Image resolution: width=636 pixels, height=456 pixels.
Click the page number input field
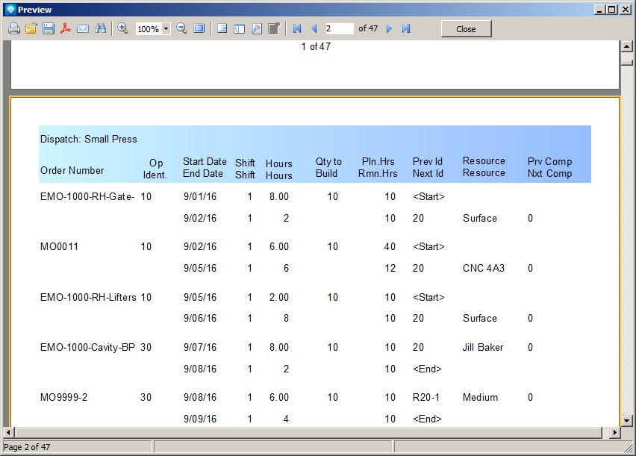(339, 28)
